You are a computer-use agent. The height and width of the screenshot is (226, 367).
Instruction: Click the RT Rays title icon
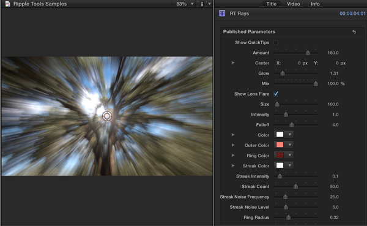(222, 13)
